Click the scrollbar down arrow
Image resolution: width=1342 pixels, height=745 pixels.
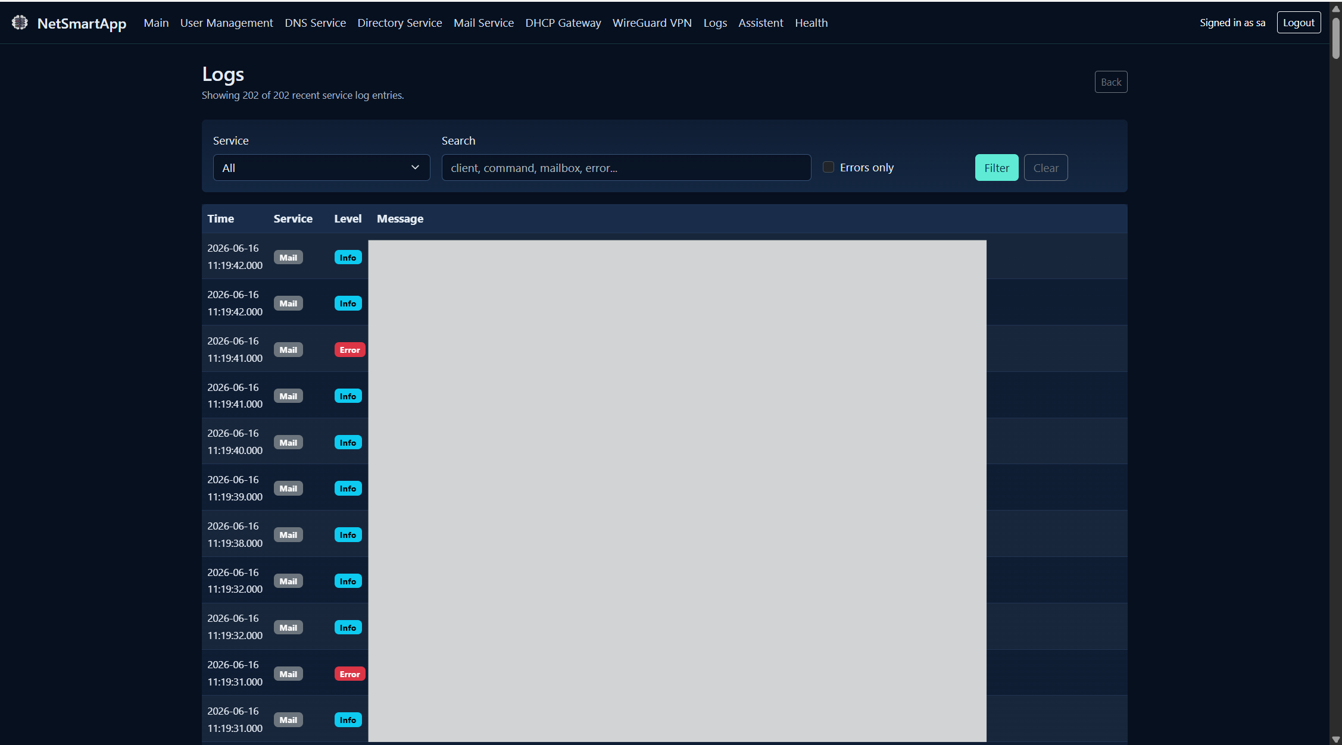1335,739
